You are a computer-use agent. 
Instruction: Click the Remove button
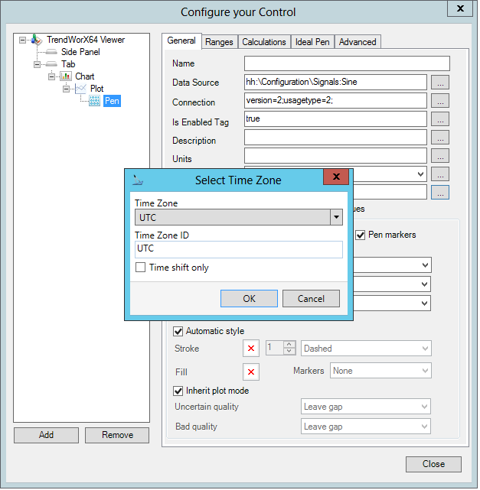116,435
